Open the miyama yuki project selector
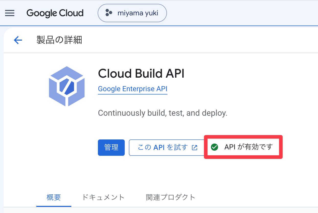 [x=132, y=13]
